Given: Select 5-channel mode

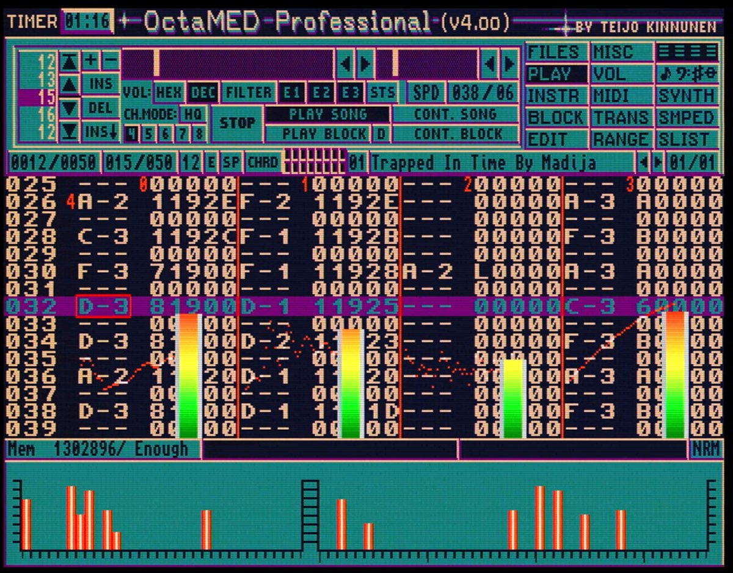Looking at the screenshot, I should click(x=147, y=134).
